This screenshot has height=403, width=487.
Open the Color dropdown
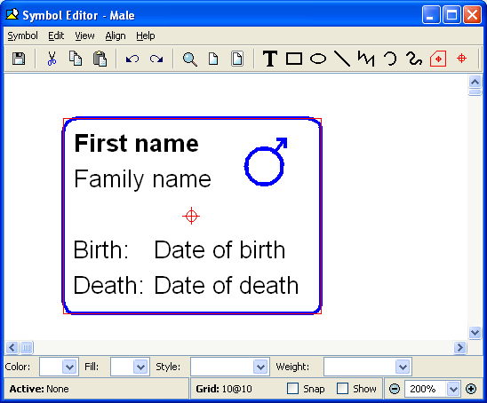coord(69,367)
